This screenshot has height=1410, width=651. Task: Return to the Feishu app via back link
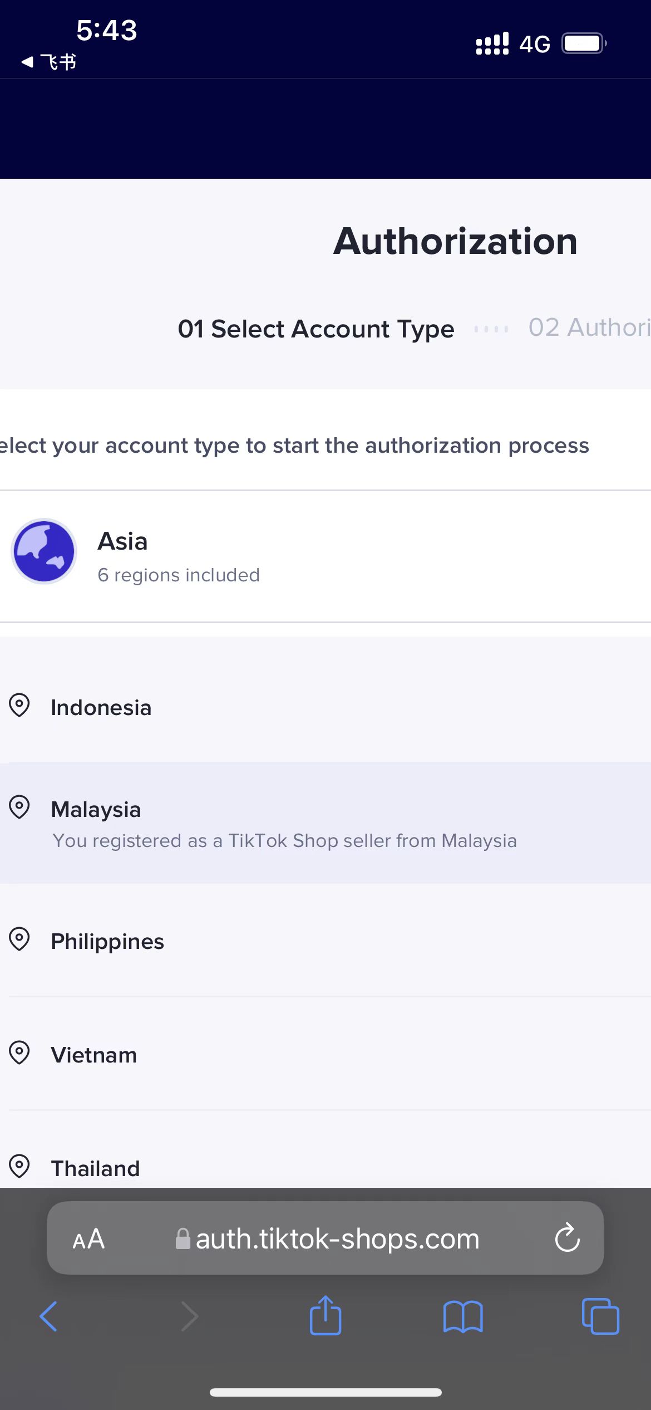(49, 62)
